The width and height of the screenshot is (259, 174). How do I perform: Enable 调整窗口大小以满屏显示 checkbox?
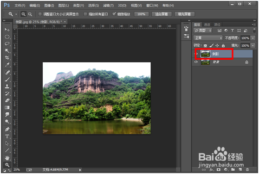tap(40, 14)
